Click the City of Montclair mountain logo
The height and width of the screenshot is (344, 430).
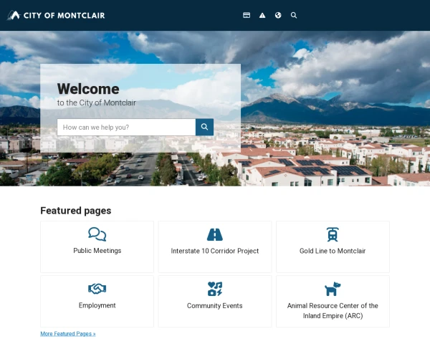point(14,15)
